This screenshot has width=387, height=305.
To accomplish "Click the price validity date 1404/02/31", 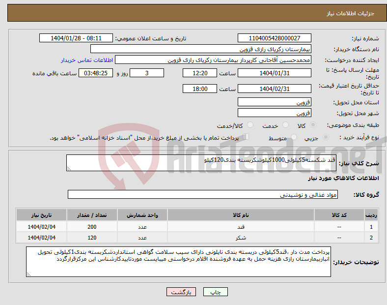I will [x=274, y=89].
